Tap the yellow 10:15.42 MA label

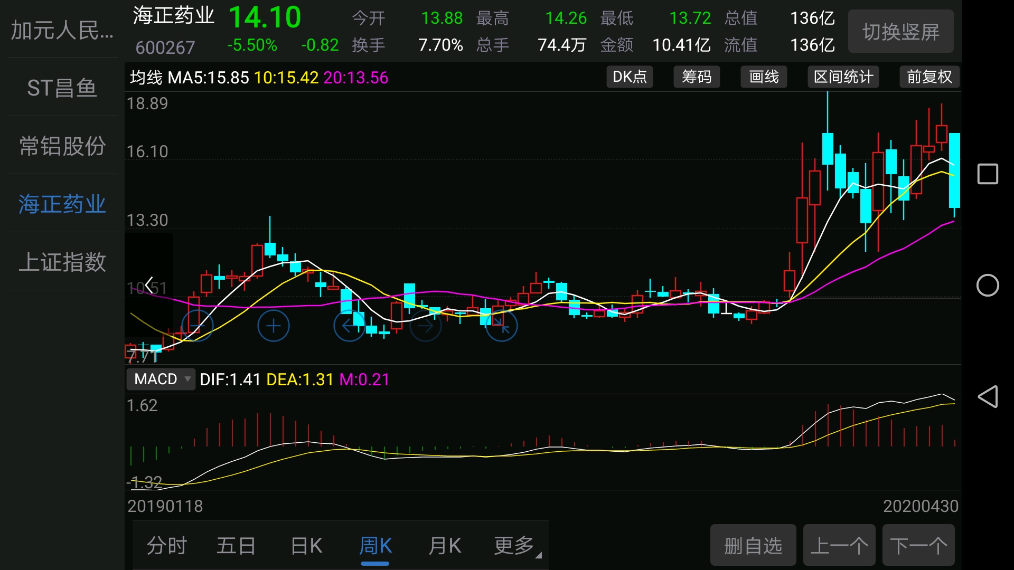pyautogui.click(x=286, y=78)
